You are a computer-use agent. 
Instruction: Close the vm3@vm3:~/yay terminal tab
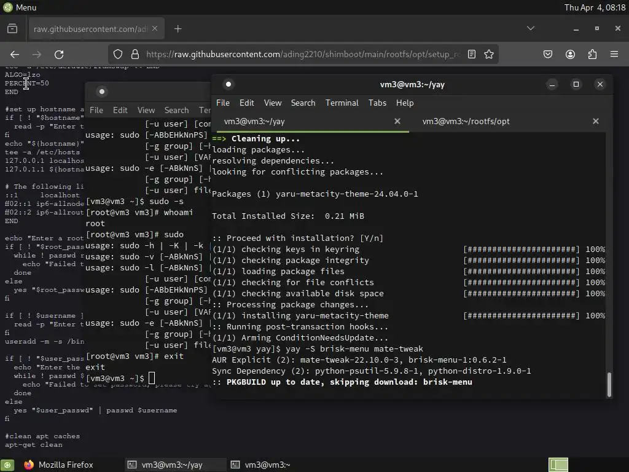coord(397,121)
